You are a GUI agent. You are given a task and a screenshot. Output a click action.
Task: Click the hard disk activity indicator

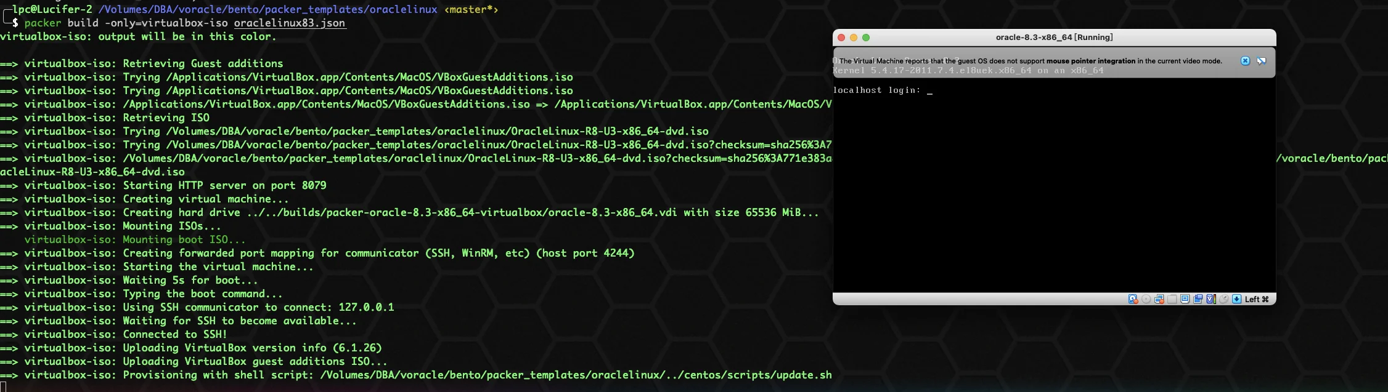tap(1133, 299)
